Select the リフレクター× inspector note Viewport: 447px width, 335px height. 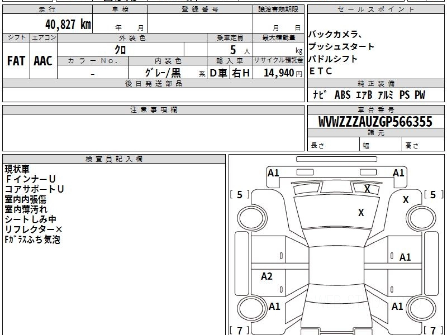[34, 230]
